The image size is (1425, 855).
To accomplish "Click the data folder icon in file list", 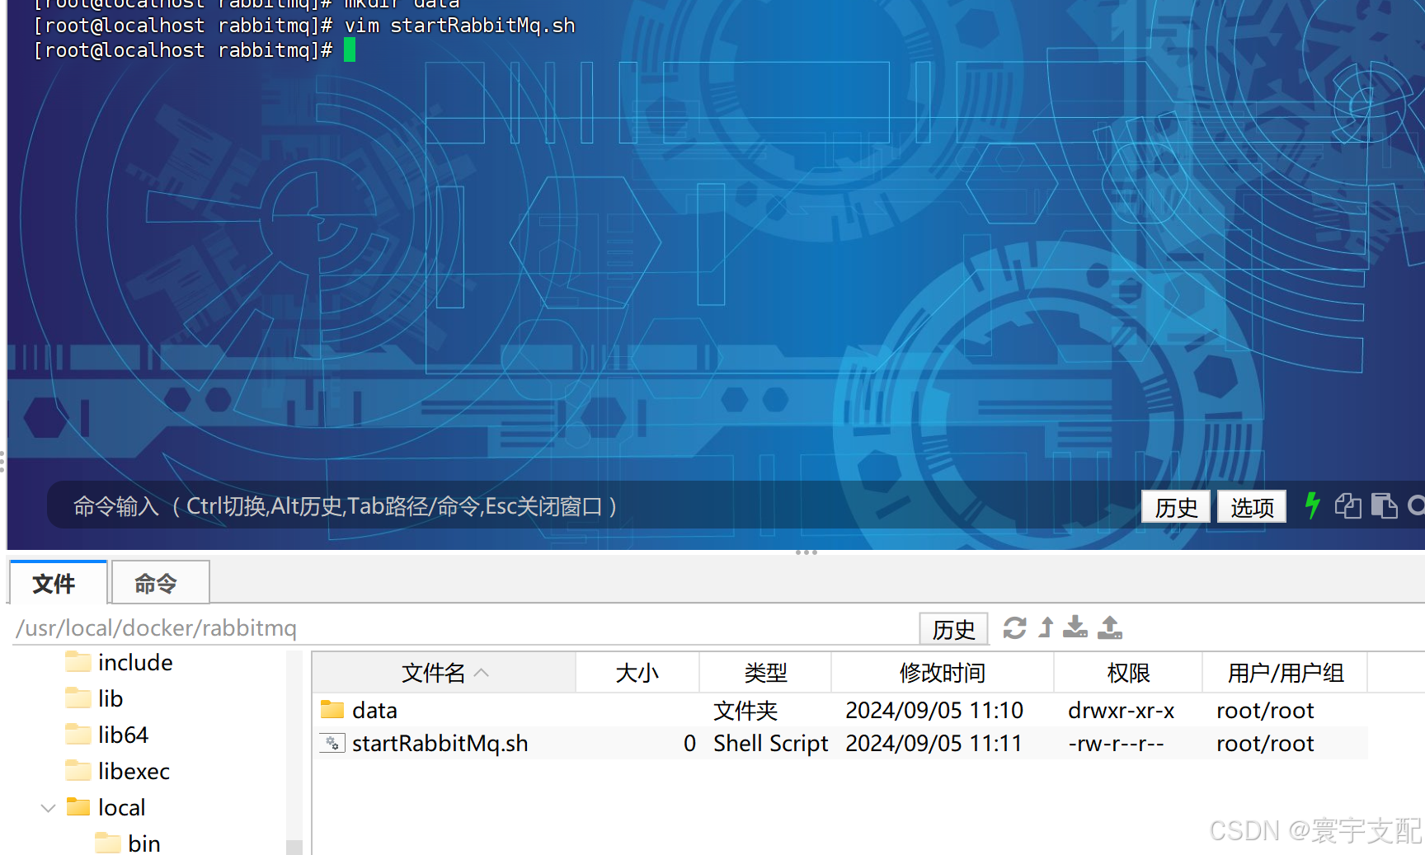I will [331, 709].
